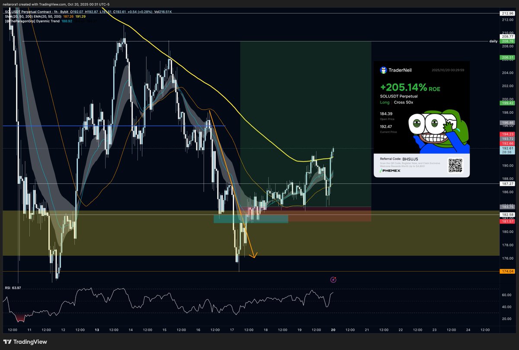This screenshot has width=519, height=350.
Task: Click the green 206.31 price tag
Action: coord(507,57)
